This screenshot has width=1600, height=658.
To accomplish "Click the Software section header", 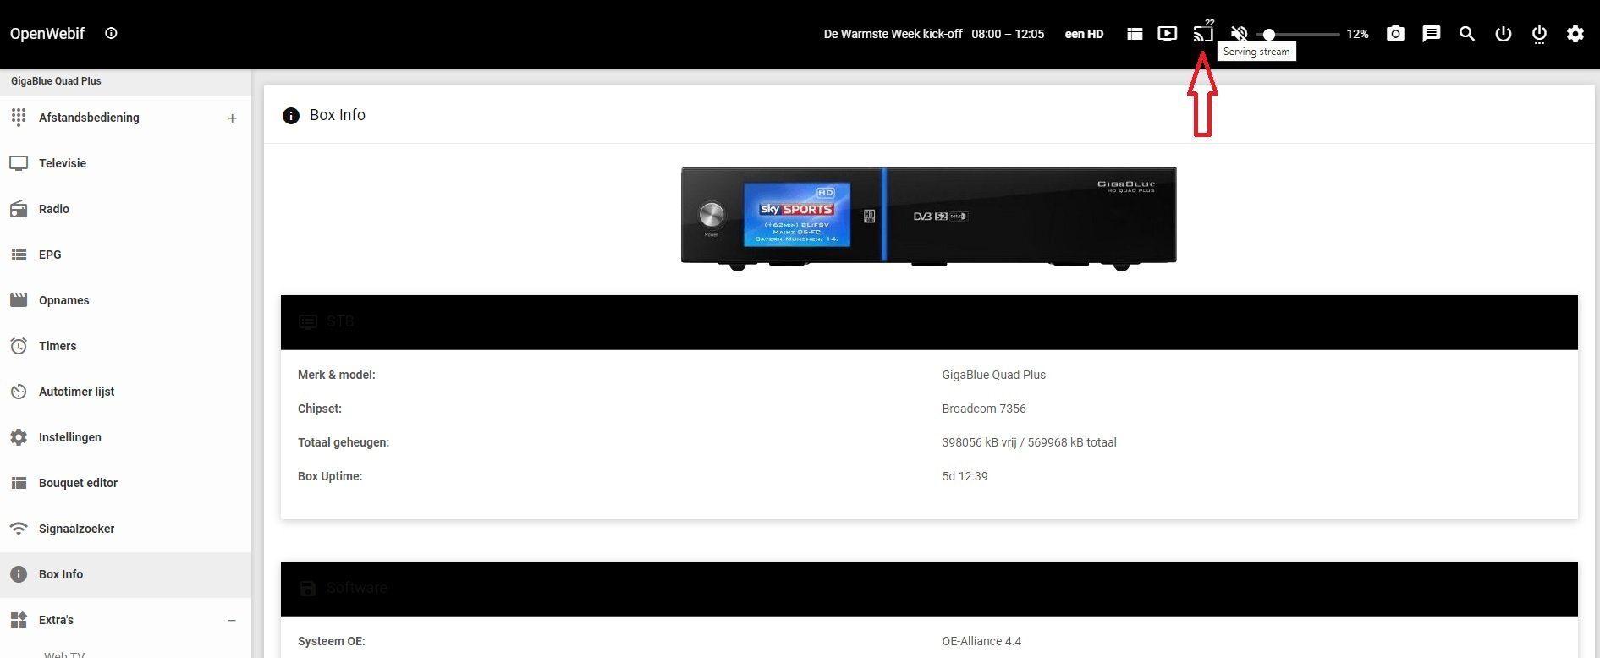I will coord(929,589).
